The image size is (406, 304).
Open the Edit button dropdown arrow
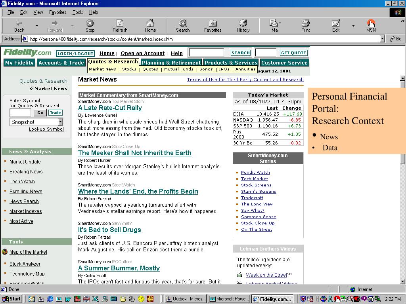point(353,26)
